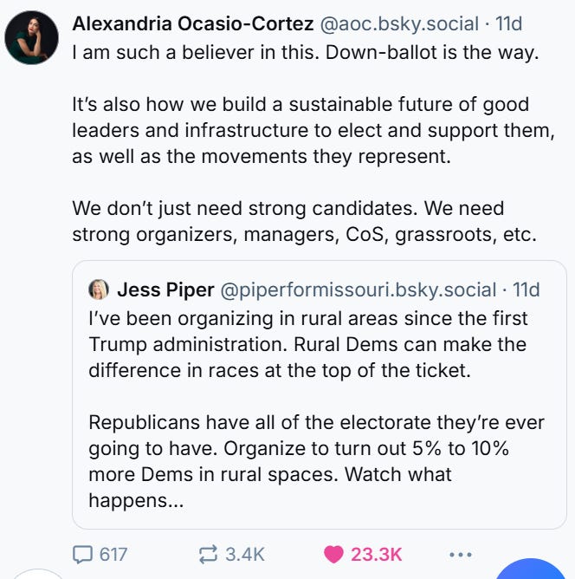This screenshot has width=575, height=579.
Task: Click the Jess Piper display name
Action: [165, 289]
